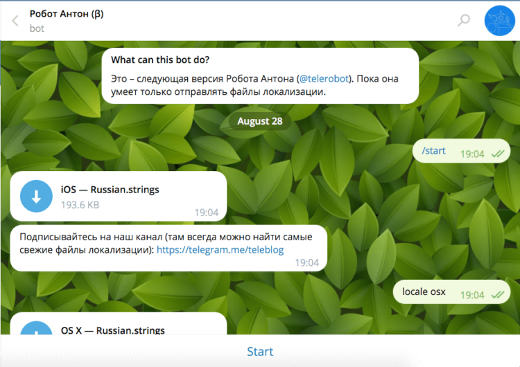Viewport: 520px width, 367px height.
Task: Download the iOS — Russian.strings file
Action: [36, 196]
